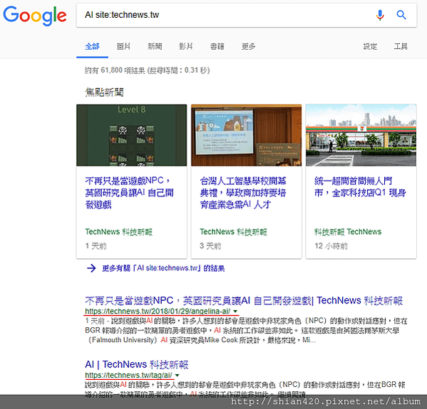Screen dimensions: 427x409
Task: Switch to the 圖片 tab
Action: pos(123,46)
